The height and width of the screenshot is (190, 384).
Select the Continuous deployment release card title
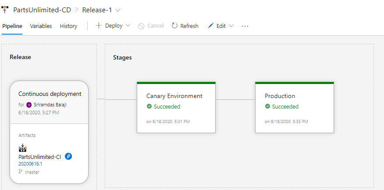point(50,94)
